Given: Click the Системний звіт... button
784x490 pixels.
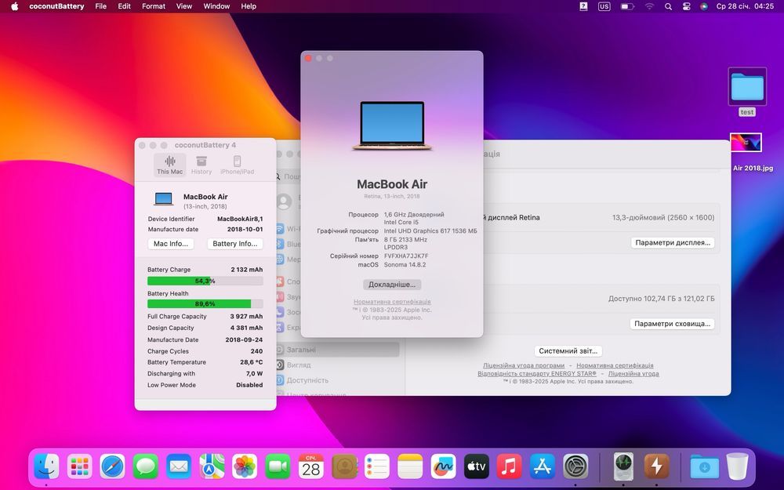Looking at the screenshot, I should 568,351.
